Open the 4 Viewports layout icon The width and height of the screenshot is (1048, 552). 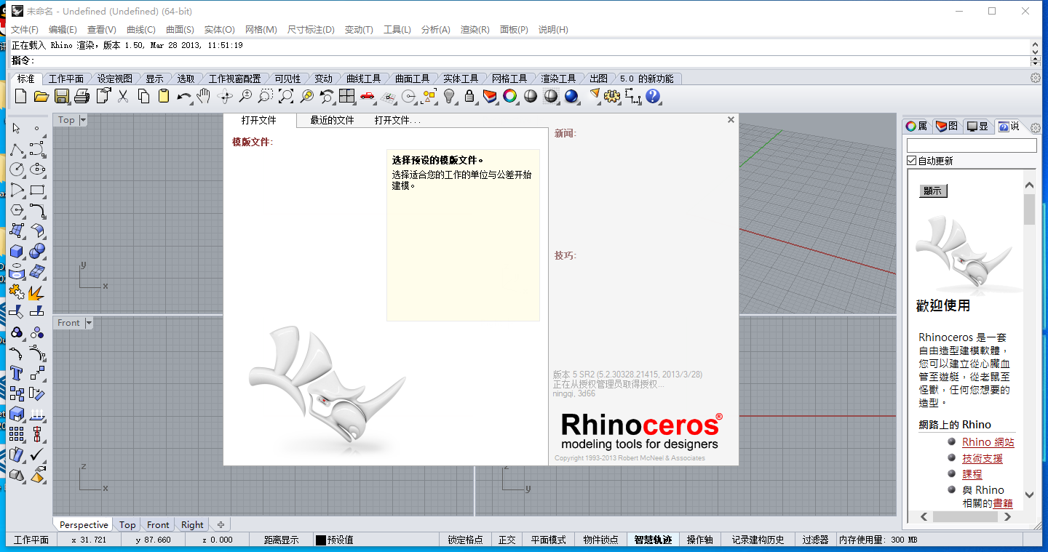tap(347, 96)
